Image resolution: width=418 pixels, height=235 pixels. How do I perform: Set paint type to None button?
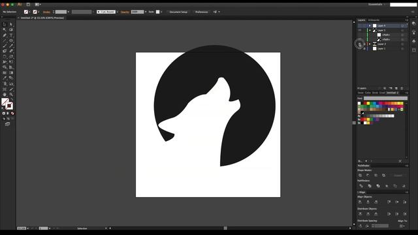click(12, 114)
